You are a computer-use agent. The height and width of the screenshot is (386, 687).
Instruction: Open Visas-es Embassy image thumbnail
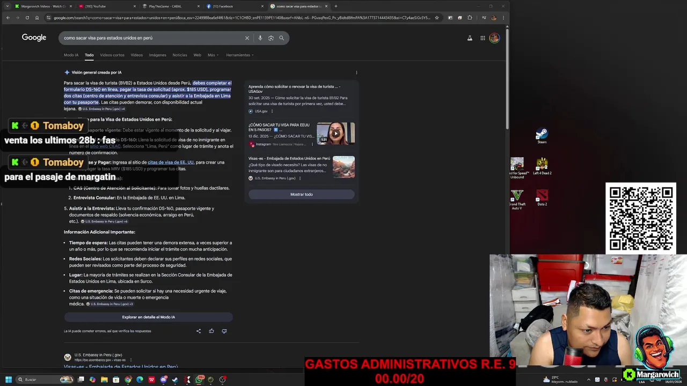point(343,167)
